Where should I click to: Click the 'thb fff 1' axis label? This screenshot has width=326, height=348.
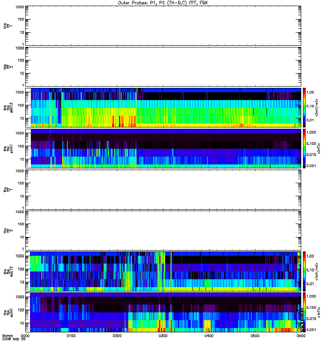coord(8,26)
